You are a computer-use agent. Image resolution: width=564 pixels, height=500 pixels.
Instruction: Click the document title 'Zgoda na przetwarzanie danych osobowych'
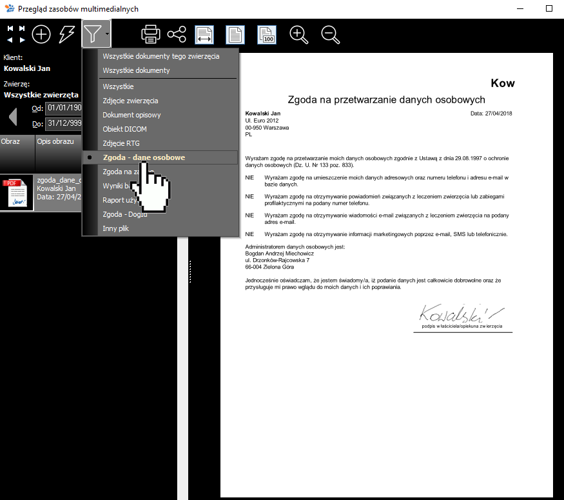(386, 100)
